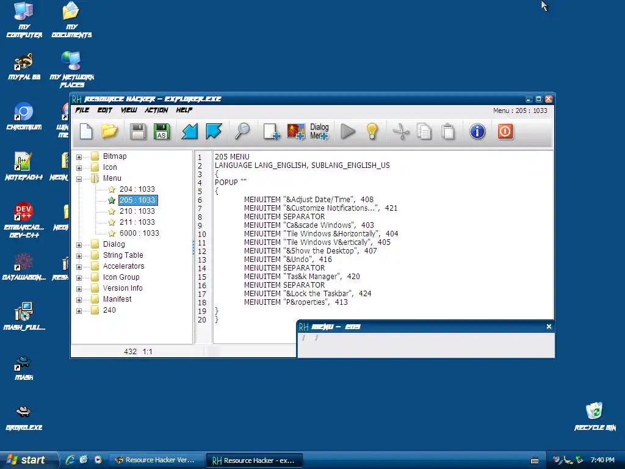The width and height of the screenshot is (625, 469).
Task: Open the View menu
Action: [x=129, y=110]
